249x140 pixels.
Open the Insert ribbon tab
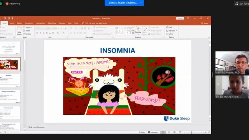(12, 23)
